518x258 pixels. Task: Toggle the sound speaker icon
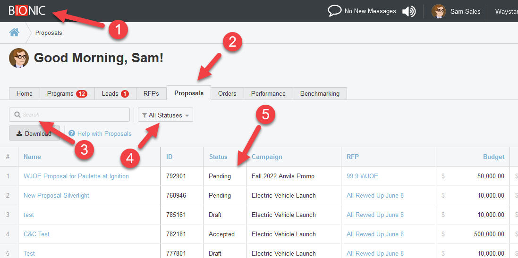point(408,11)
